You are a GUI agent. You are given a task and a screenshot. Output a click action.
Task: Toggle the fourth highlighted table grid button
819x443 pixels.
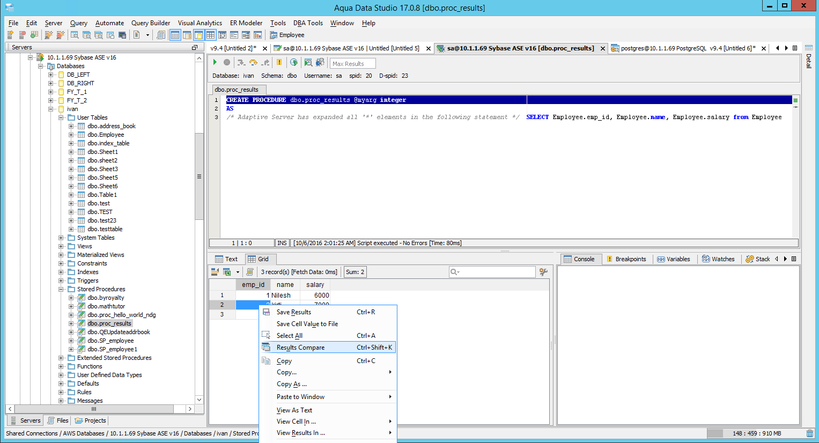211,35
